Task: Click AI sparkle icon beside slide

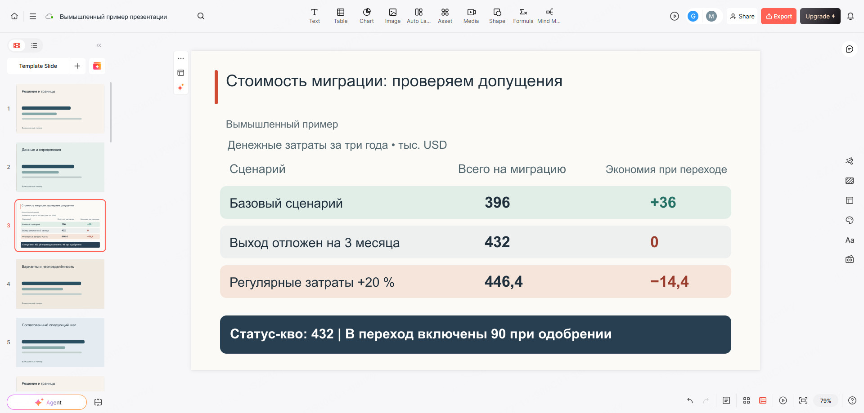Action: (x=181, y=87)
